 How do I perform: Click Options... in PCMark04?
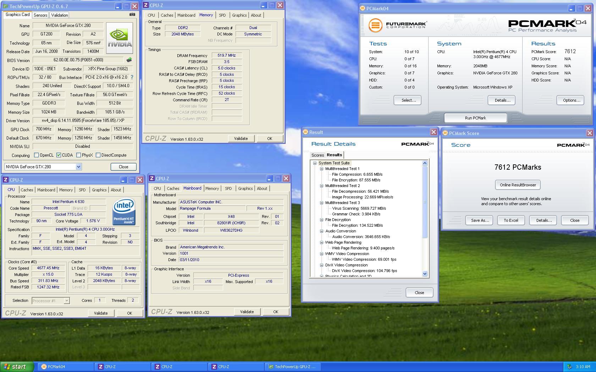[570, 100]
